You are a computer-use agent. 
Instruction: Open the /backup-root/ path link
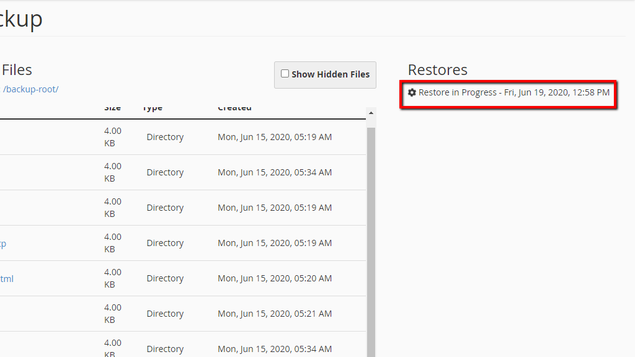31,89
